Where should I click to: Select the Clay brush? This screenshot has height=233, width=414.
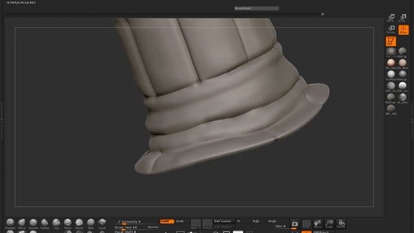click(56, 224)
